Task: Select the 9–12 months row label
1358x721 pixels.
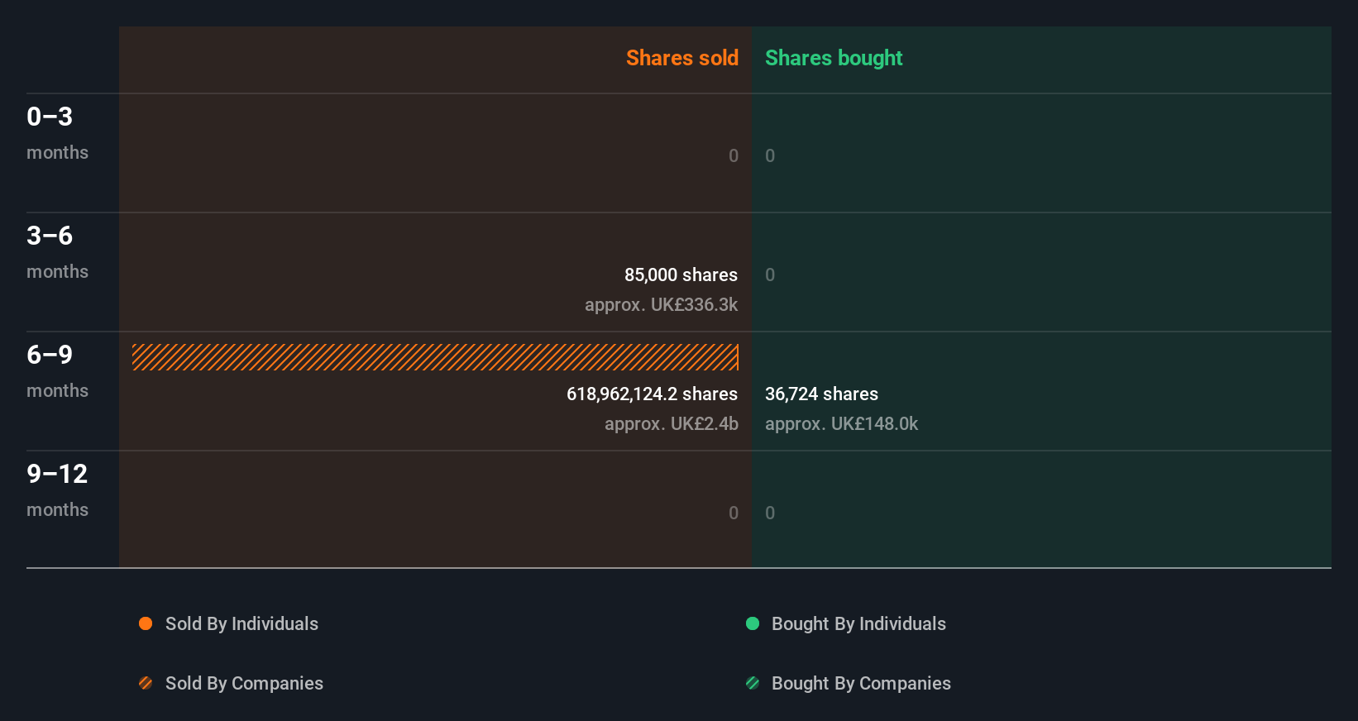Action: [x=57, y=490]
